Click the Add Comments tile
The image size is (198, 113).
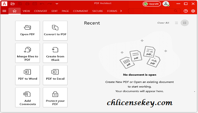tap(27, 97)
